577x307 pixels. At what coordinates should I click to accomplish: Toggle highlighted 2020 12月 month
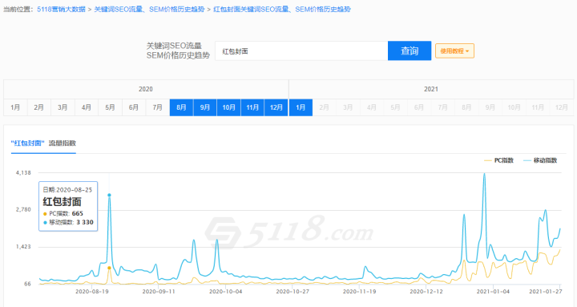pyautogui.click(x=276, y=107)
